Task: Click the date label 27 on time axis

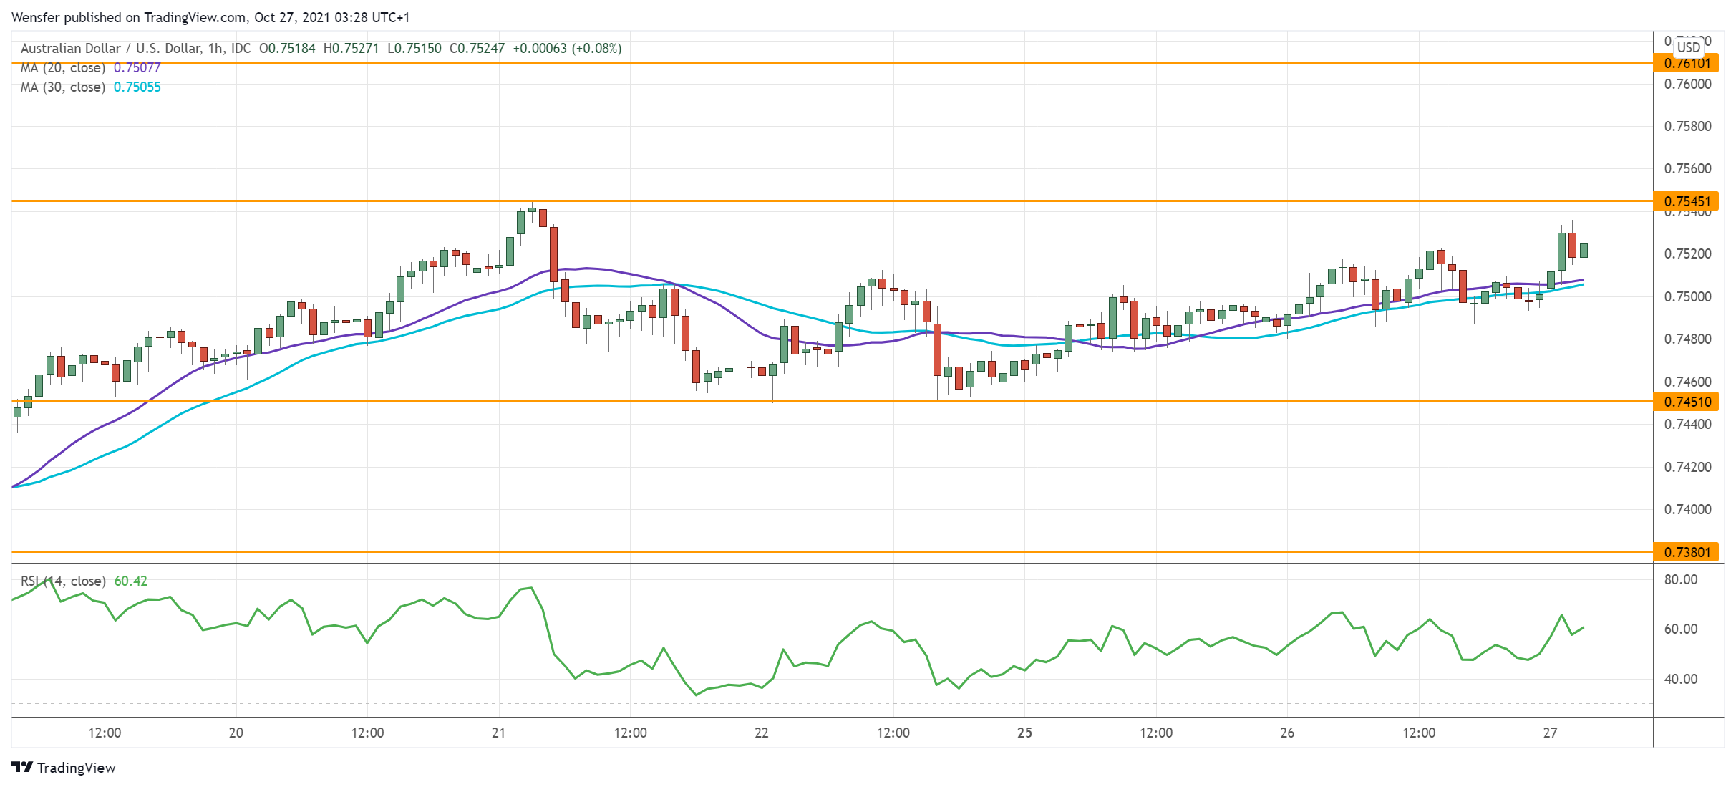Action: coord(1550,733)
